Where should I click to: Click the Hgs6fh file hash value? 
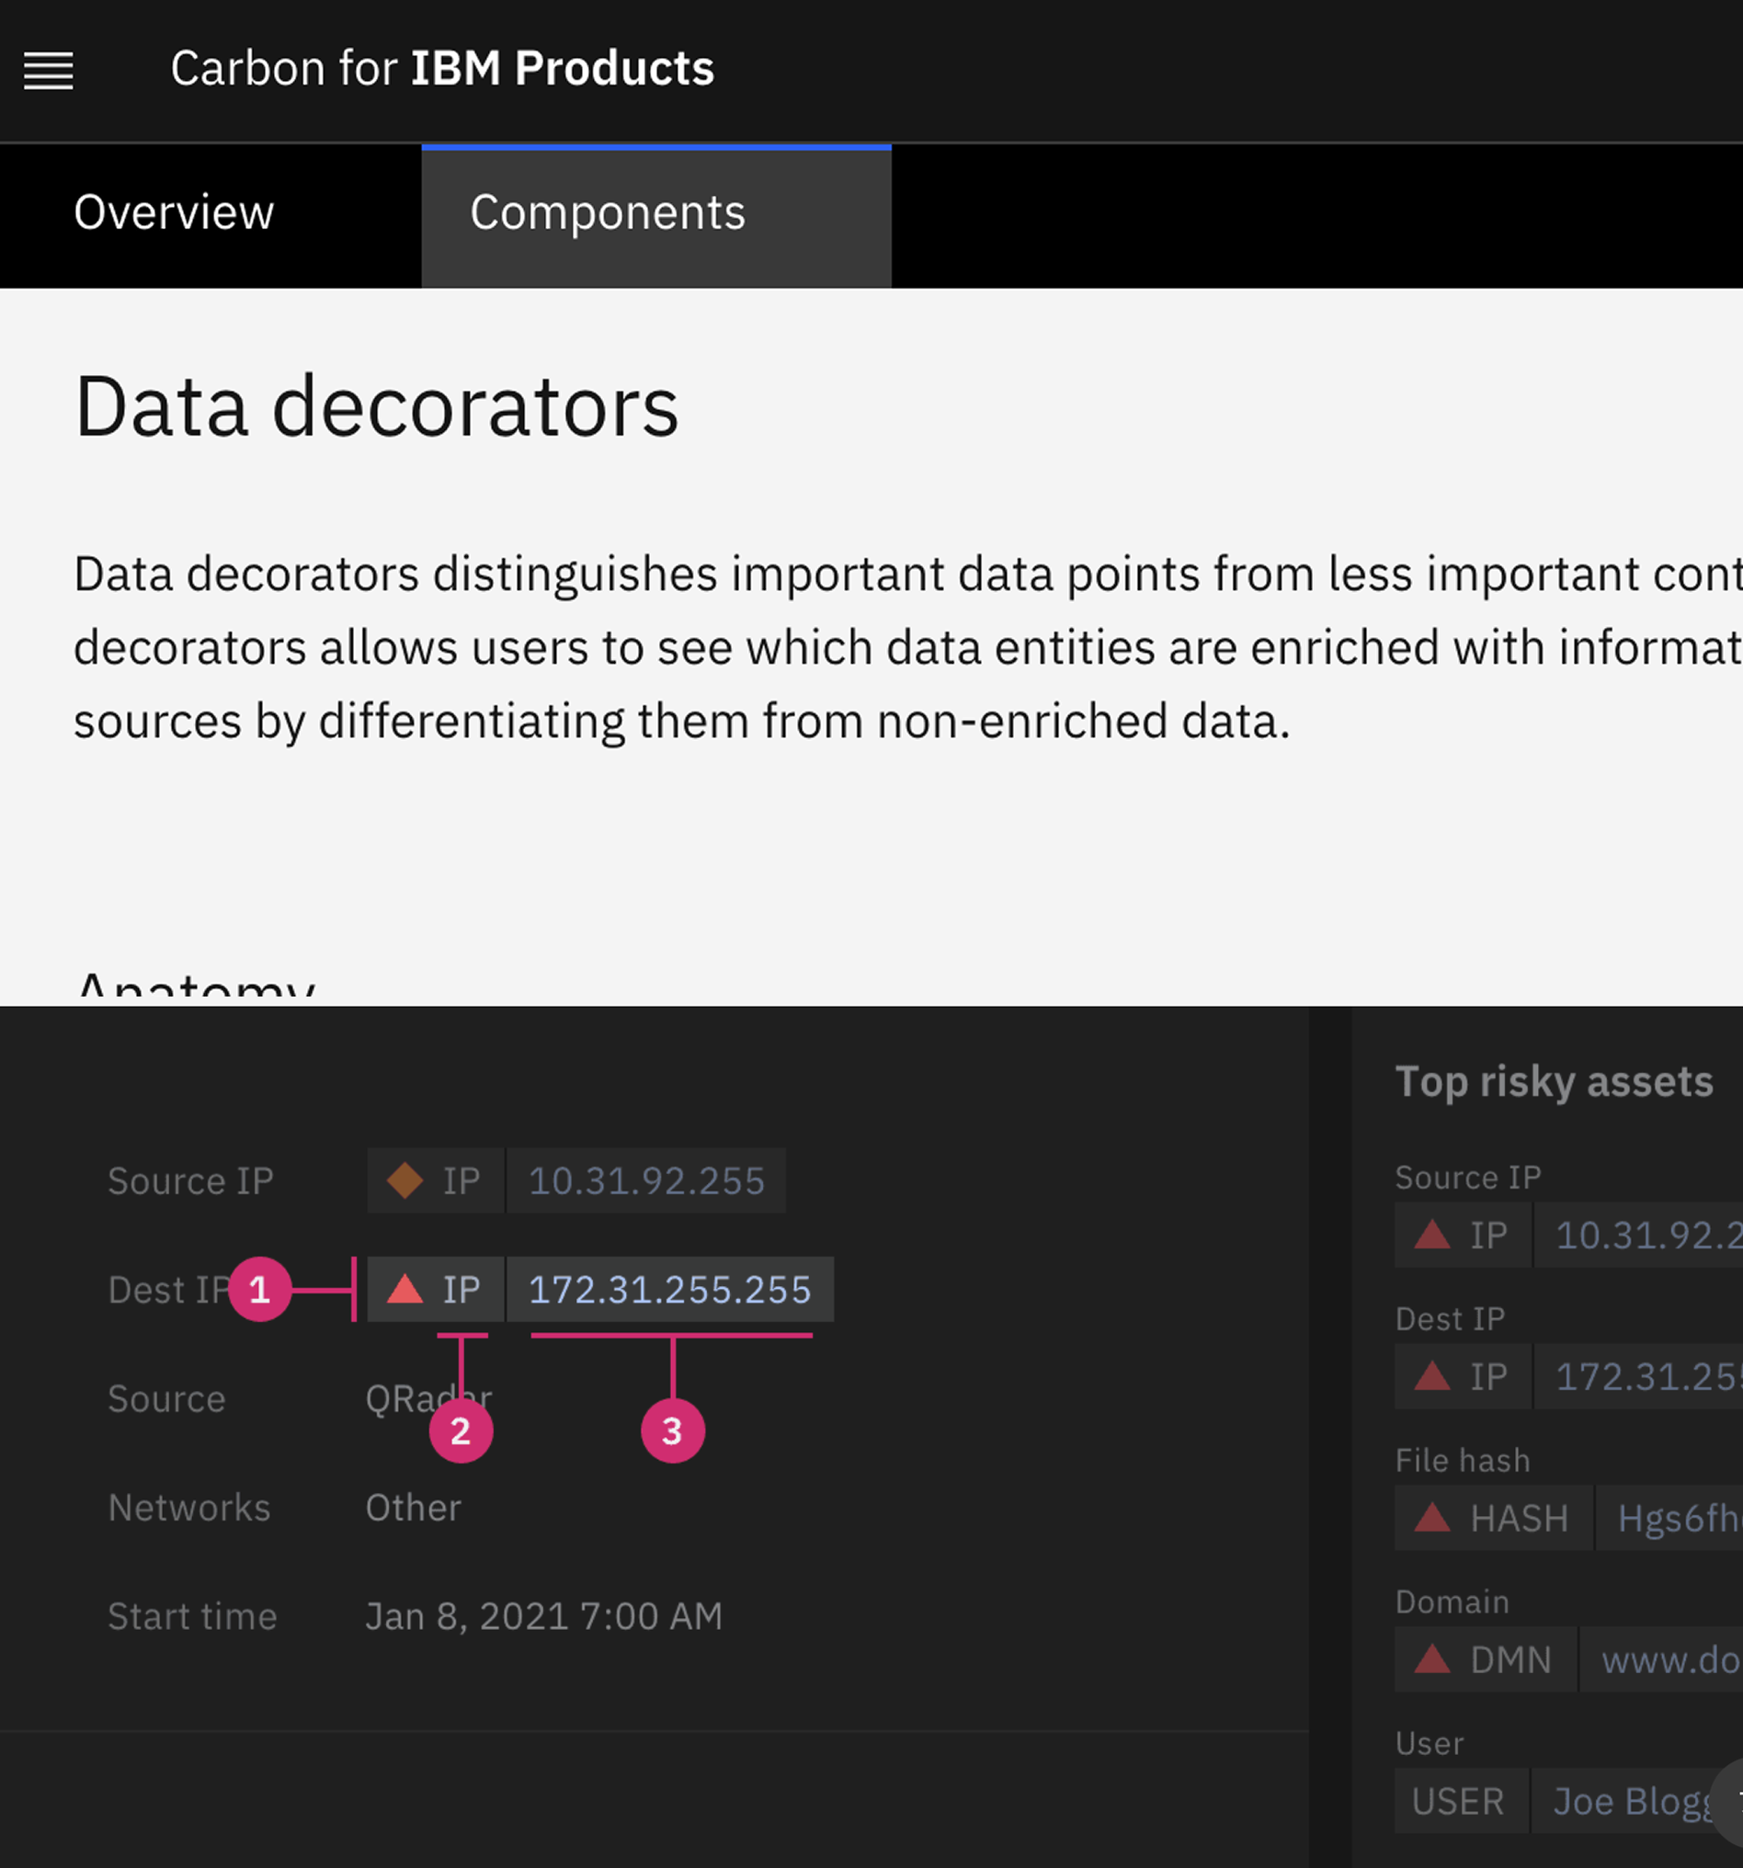1676,1519
